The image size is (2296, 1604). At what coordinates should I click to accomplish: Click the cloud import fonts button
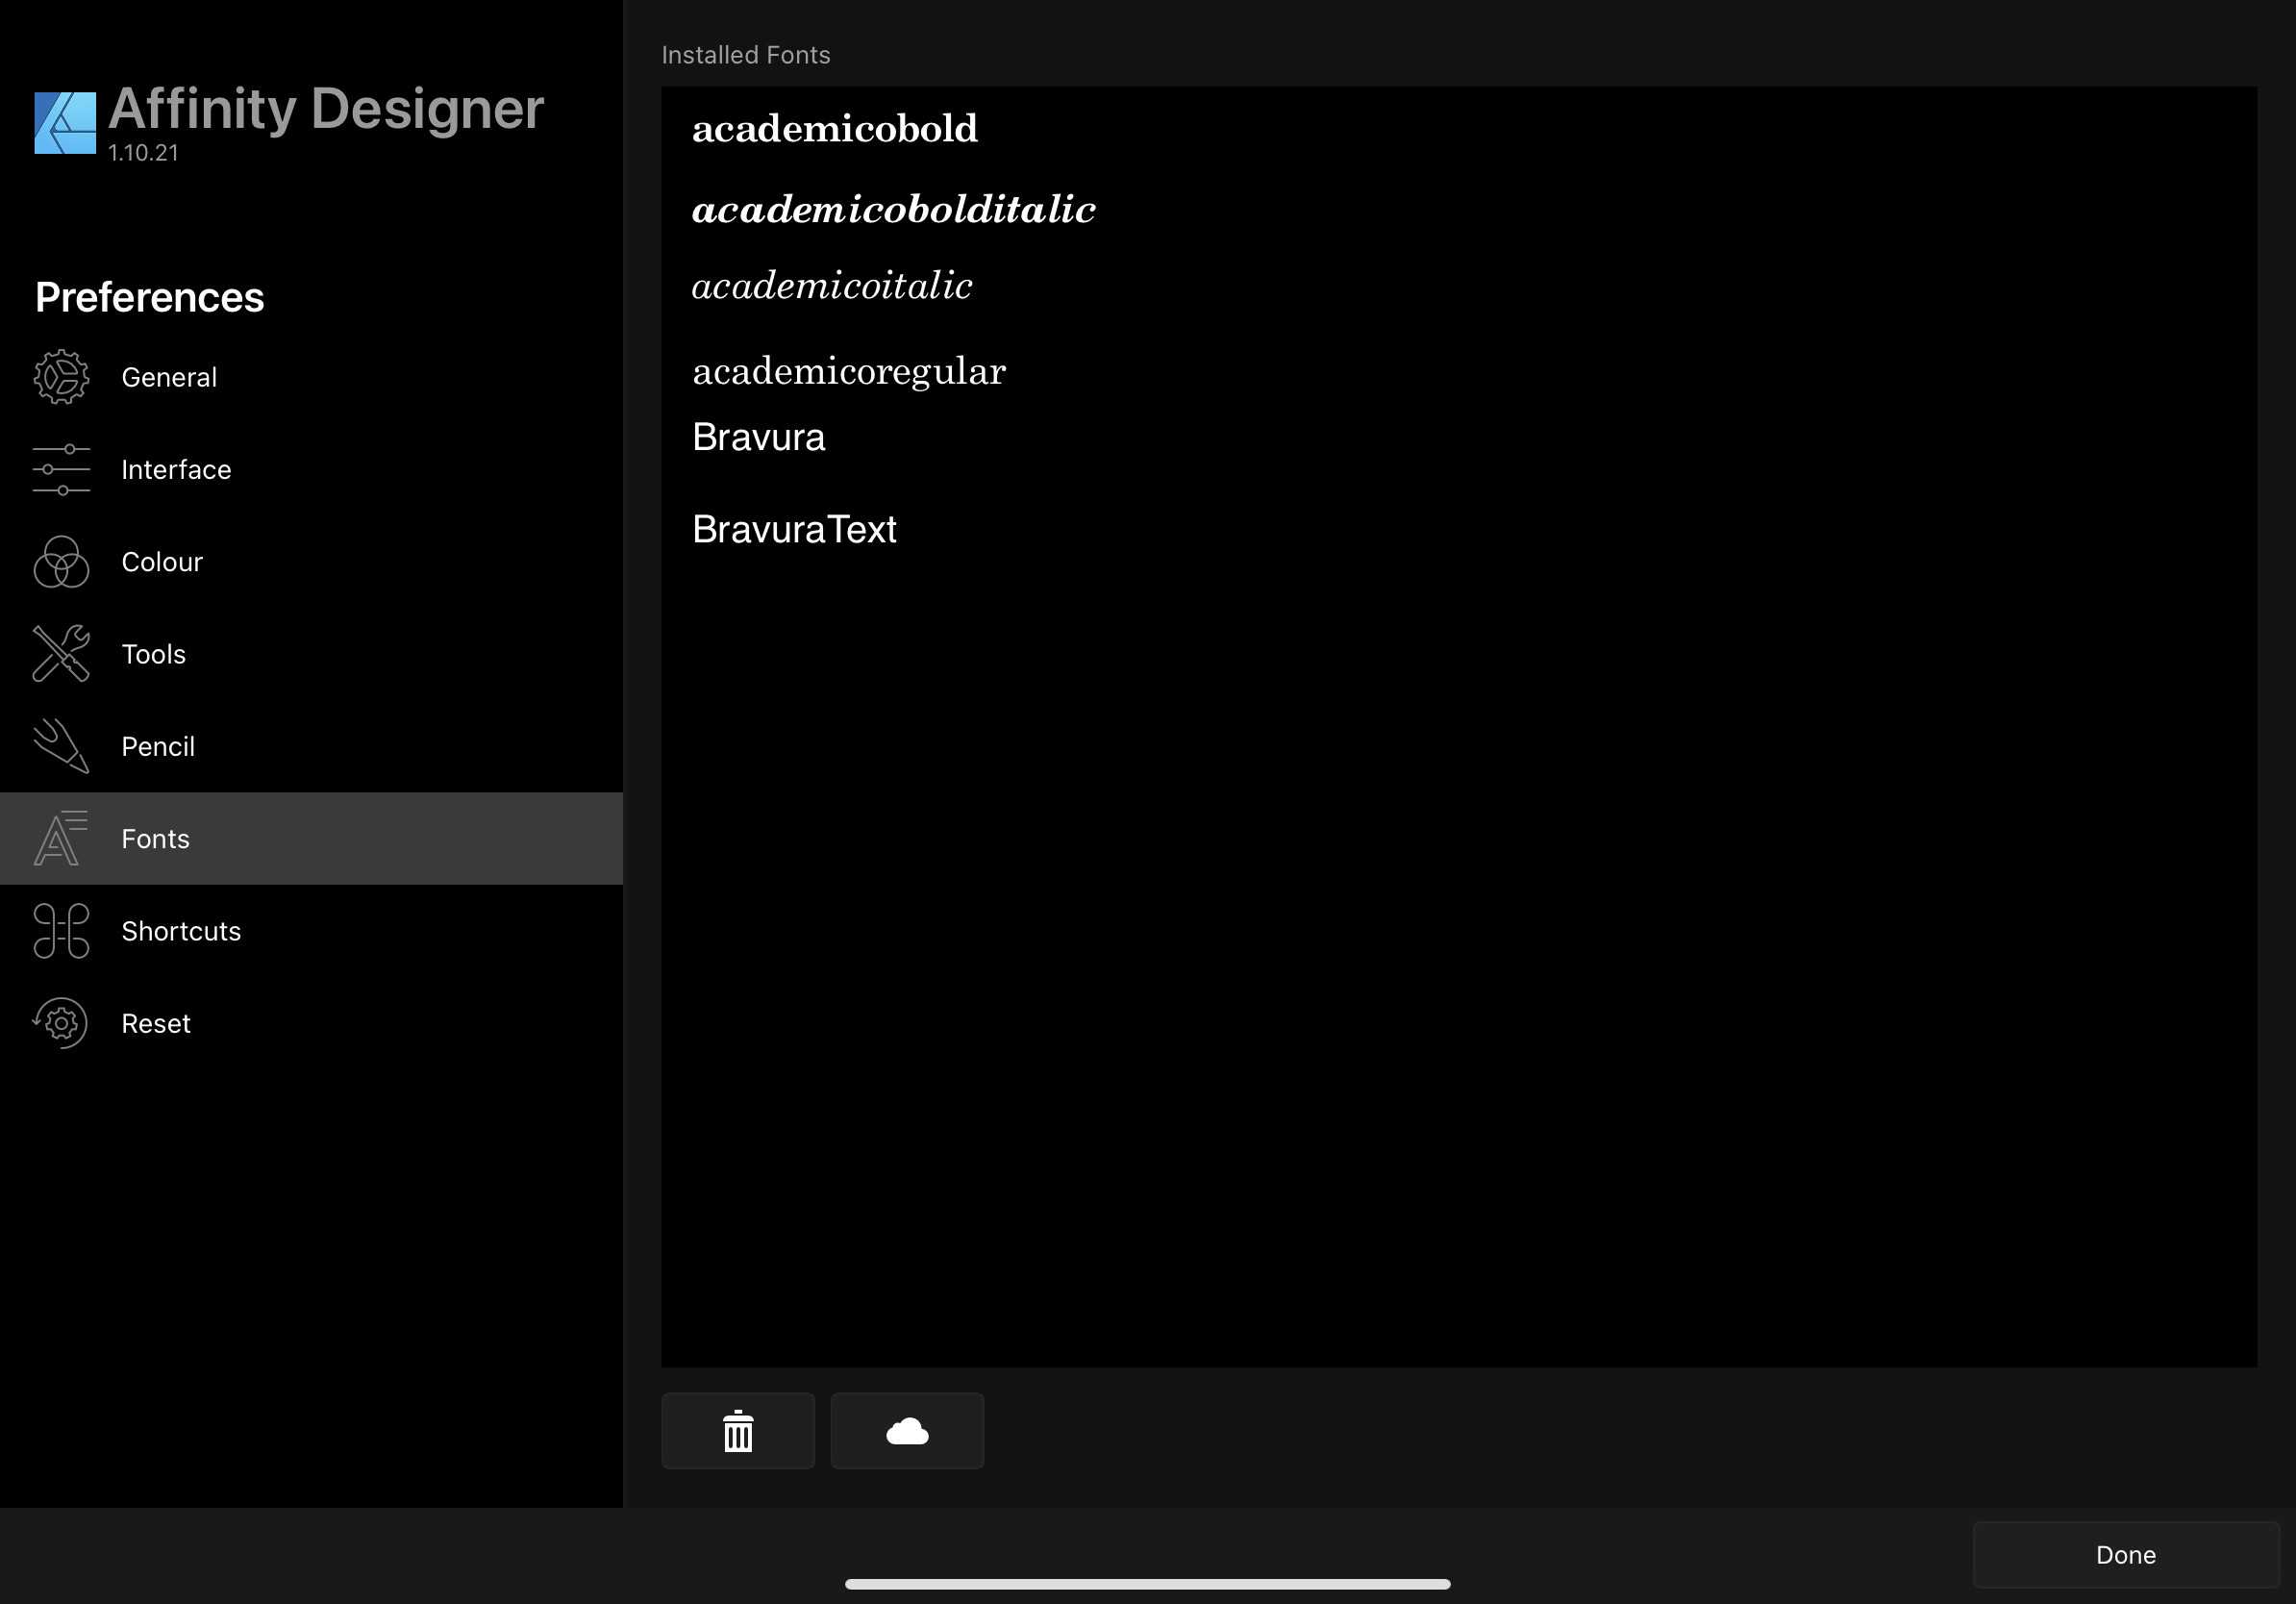907,1431
